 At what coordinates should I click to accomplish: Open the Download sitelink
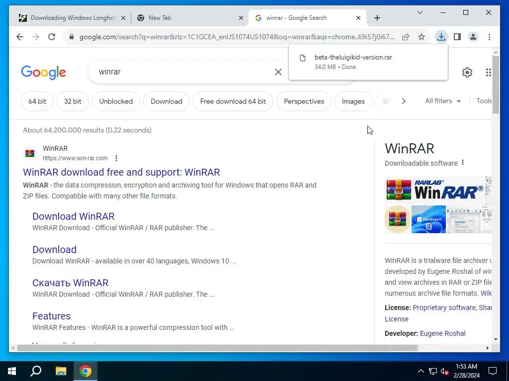54,250
